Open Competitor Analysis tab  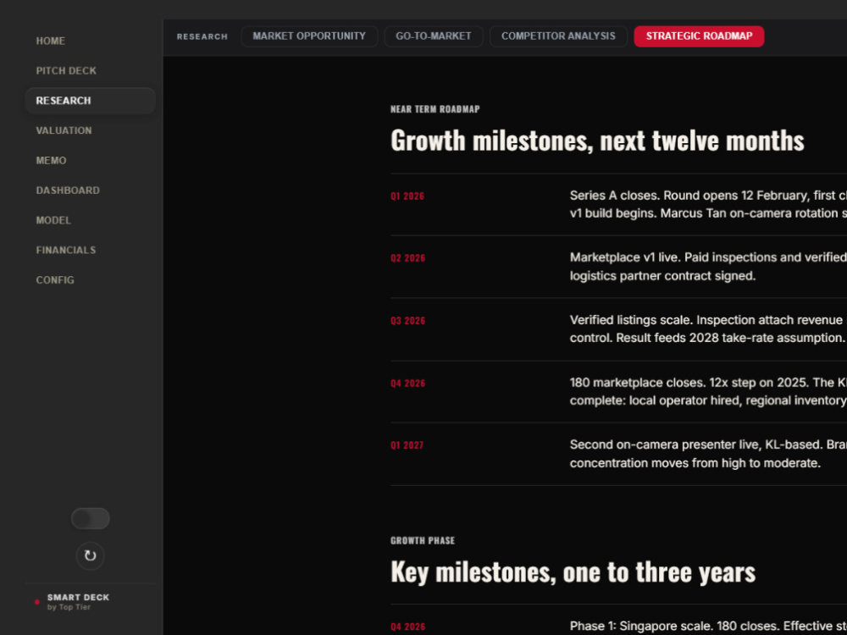pyautogui.click(x=558, y=36)
